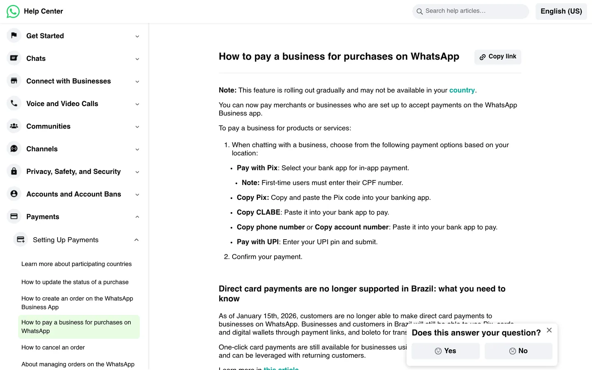Expand Accounts and Account Bans

tap(137, 194)
